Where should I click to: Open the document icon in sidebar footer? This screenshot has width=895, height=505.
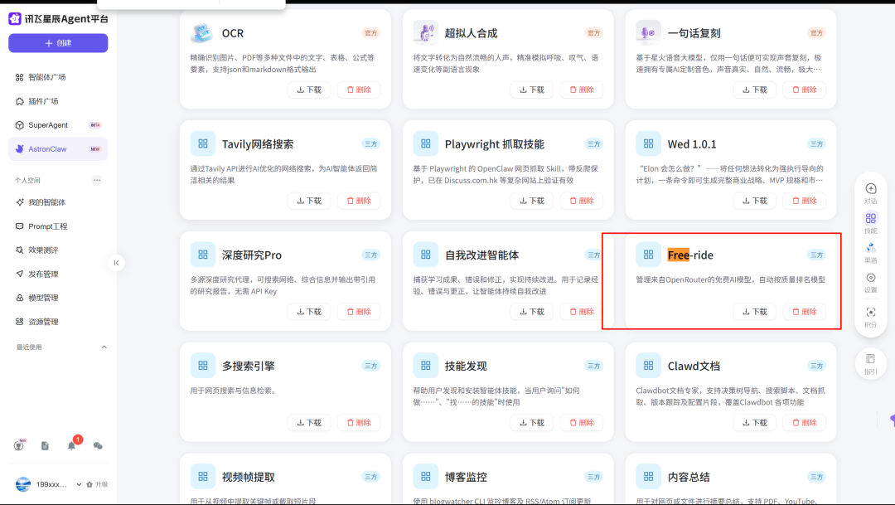coord(45,445)
